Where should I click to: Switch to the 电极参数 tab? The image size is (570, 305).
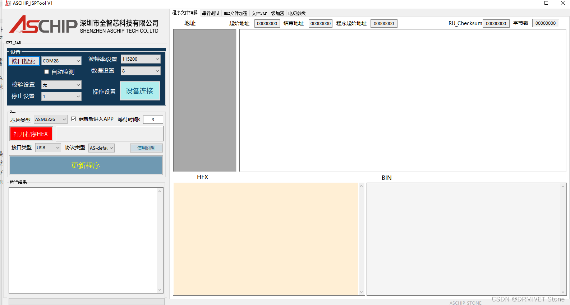pyautogui.click(x=297, y=13)
